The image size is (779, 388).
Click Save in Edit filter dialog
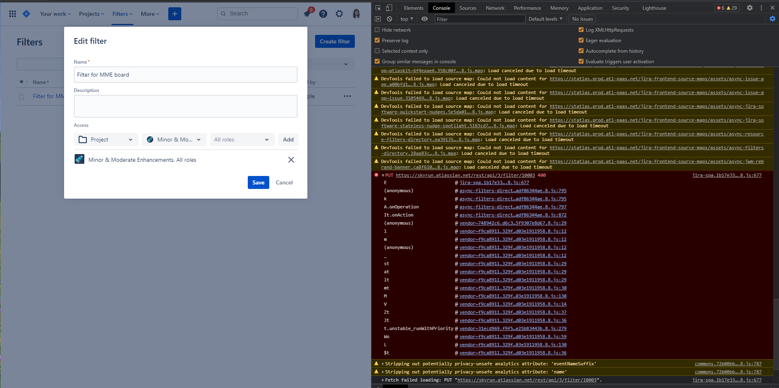click(258, 182)
